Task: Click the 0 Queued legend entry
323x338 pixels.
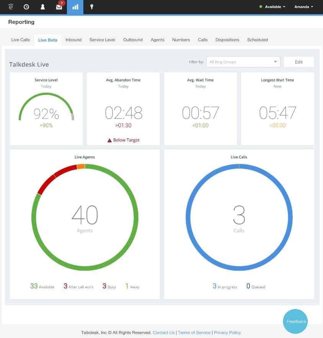Action: click(x=256, y=286)
